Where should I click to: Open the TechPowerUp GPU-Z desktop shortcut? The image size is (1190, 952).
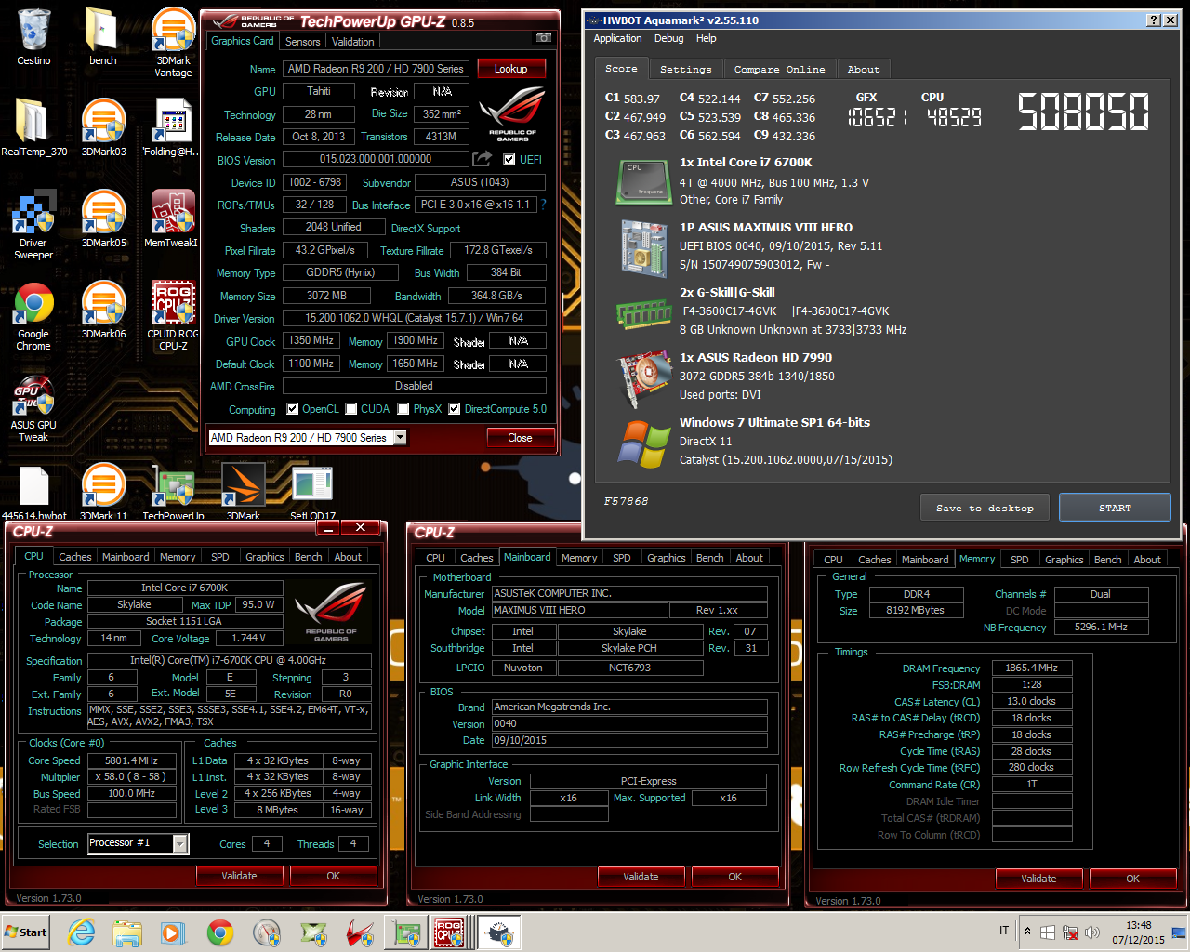(x=173, y=492)
